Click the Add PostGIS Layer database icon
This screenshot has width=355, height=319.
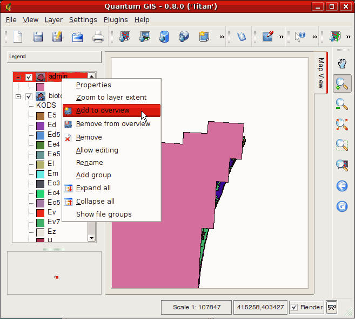(x=164, y=37)
